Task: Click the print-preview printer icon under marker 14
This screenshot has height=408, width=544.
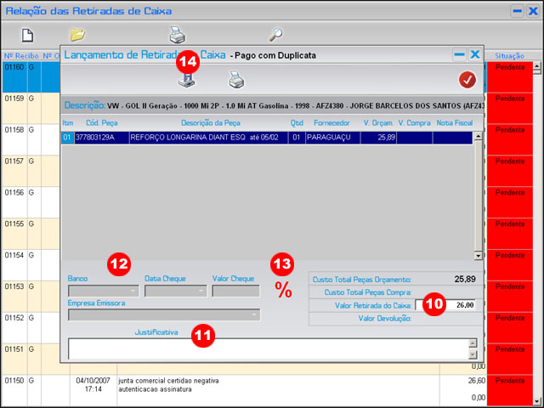Action: point(187,80)
